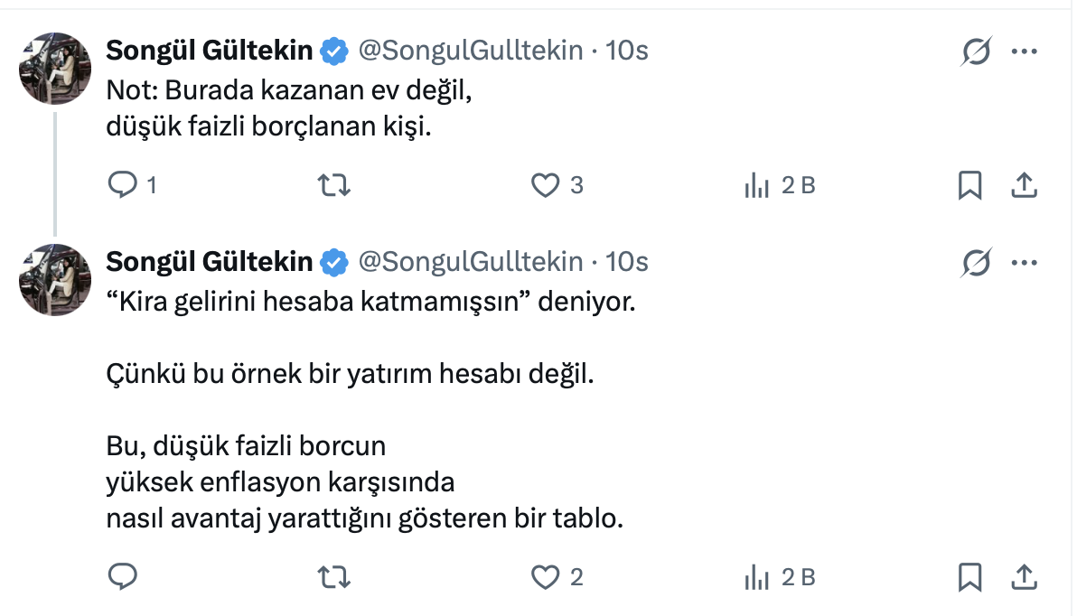Repost the second tweet
Viewport: 1077px width, 616px height.
[x=335, y=576]
